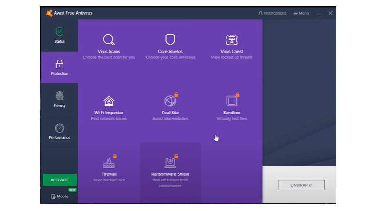Open the Menu hamburger in title bar

(301, 13)
